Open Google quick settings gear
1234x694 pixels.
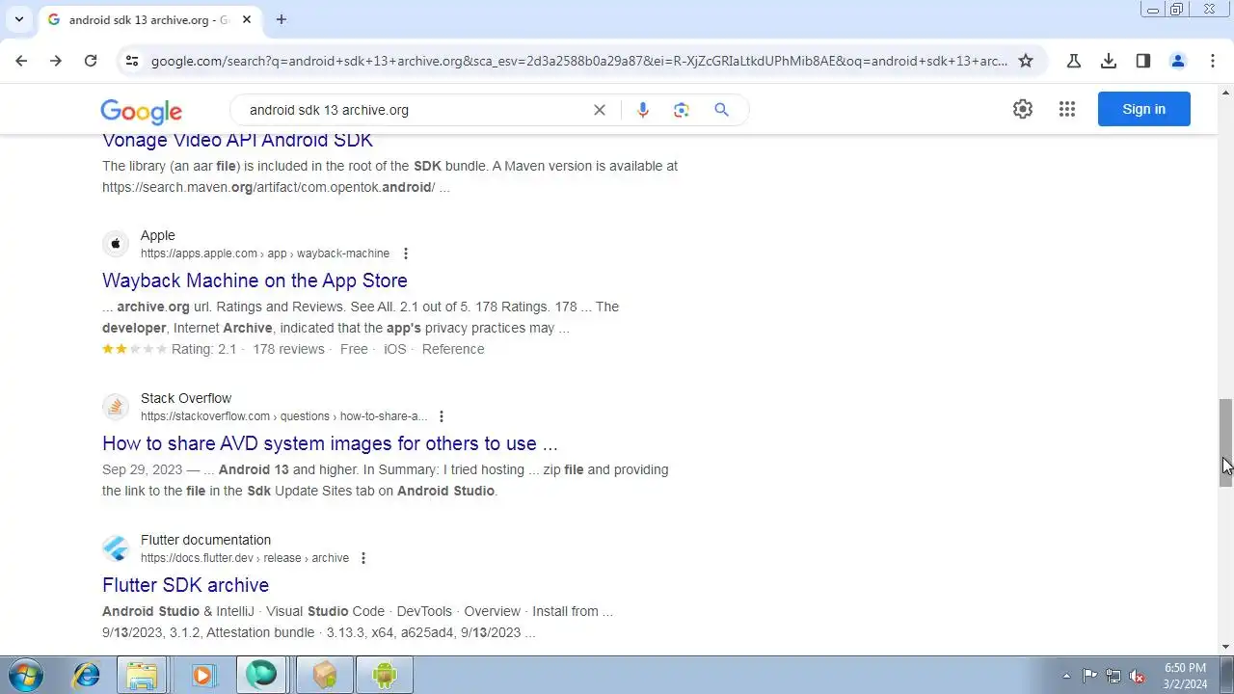1023,109
